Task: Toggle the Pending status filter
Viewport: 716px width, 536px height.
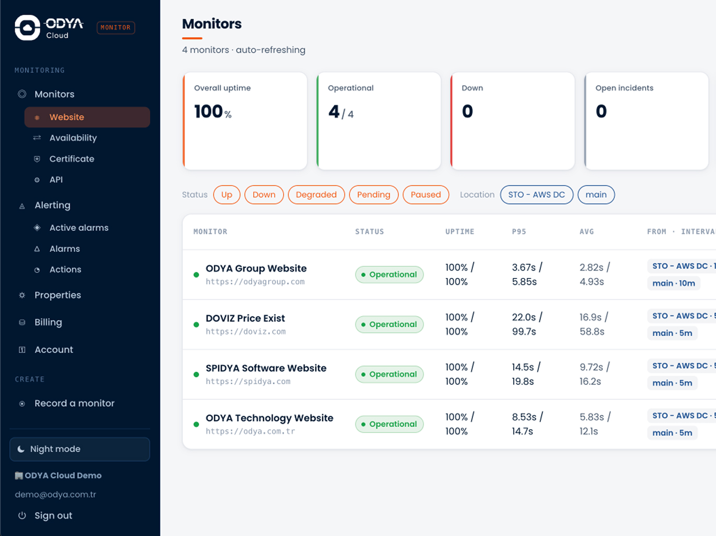Action: pos(374,195)
